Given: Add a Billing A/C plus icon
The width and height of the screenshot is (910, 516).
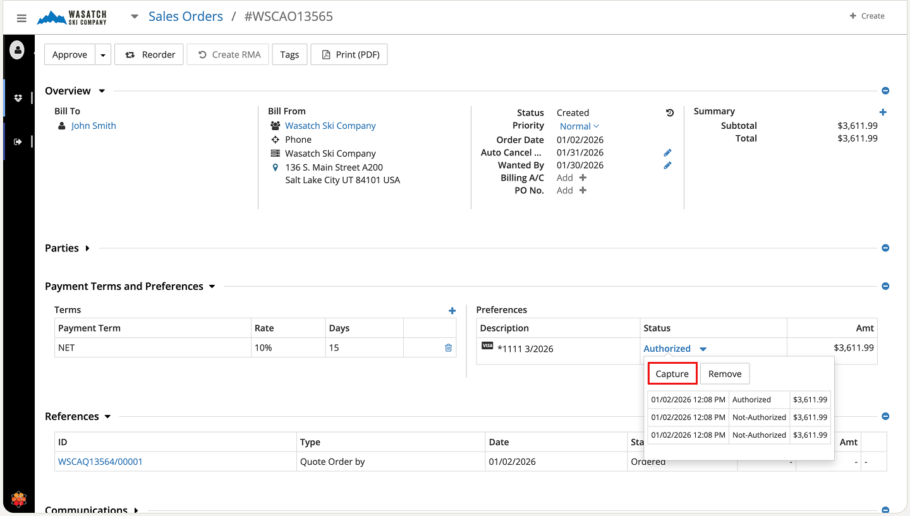Looking at the screenshot, I should [x=583, y=178].
